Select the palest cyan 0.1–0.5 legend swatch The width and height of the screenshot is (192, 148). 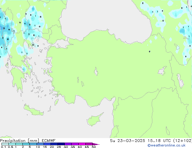(x=5, y=144)
